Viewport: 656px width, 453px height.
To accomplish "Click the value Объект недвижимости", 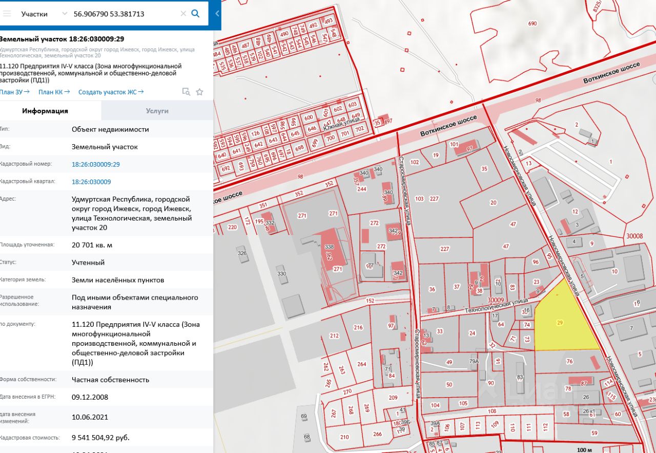I will coord(110,129).
